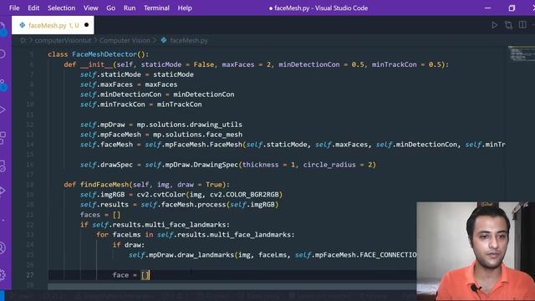Click the 'face = []' line
535x301 pixels.
click(x=131, y=275)
